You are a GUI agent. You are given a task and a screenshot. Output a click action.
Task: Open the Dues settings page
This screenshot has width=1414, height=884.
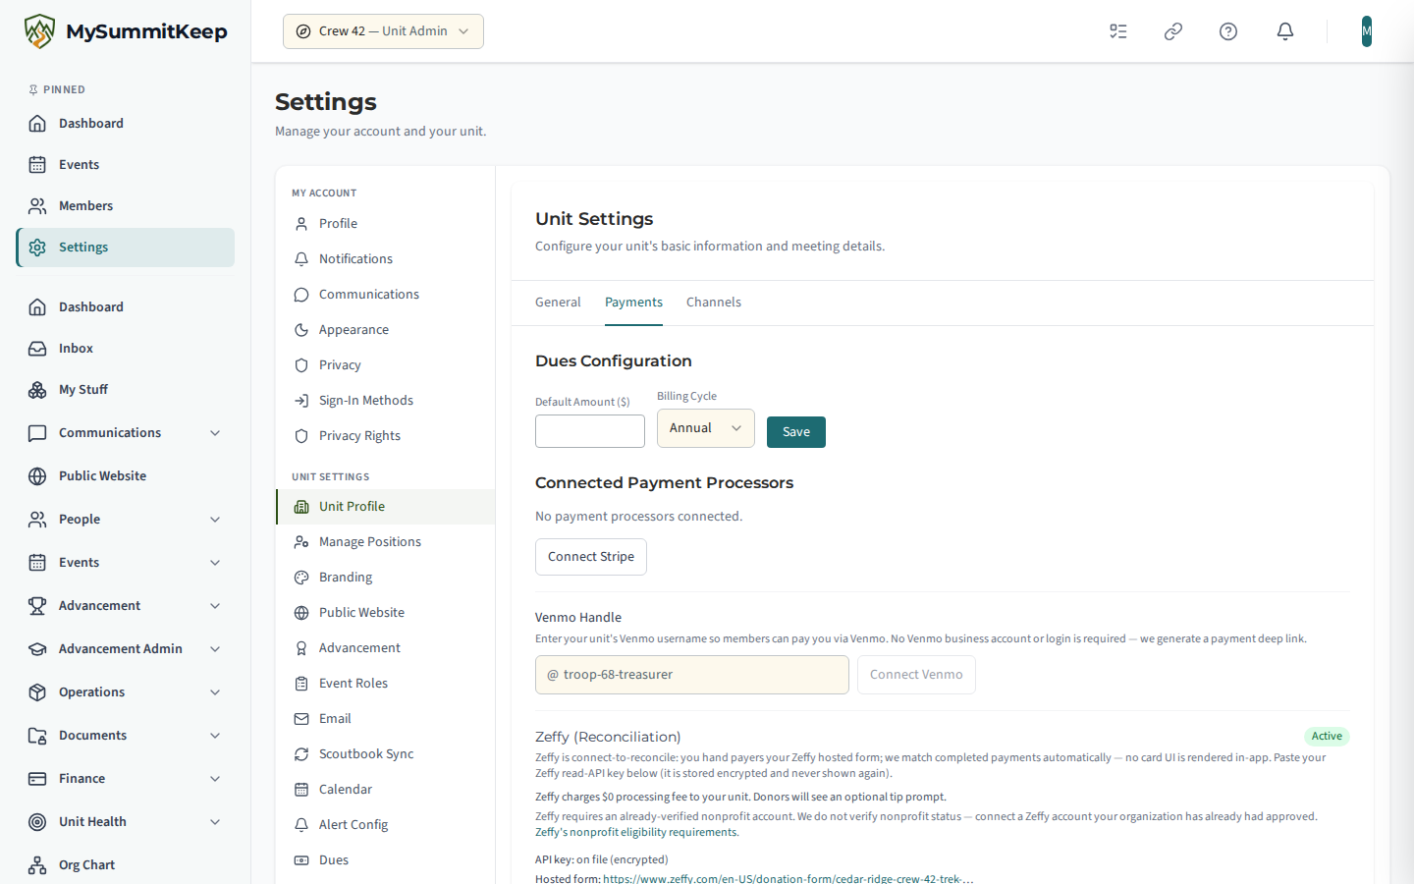pos(385,860)
